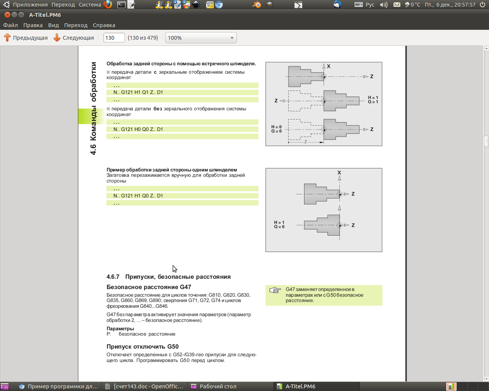Click the code line 'N.. G121 H1 Q1 Z.. D1'
Image resolution: width=489 pixels, height=391 pixels.
(x=182, y=92)
